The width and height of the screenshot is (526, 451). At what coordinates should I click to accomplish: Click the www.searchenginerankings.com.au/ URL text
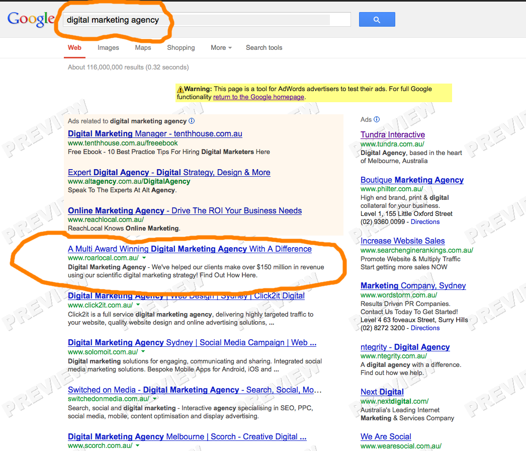pos(417,250)
